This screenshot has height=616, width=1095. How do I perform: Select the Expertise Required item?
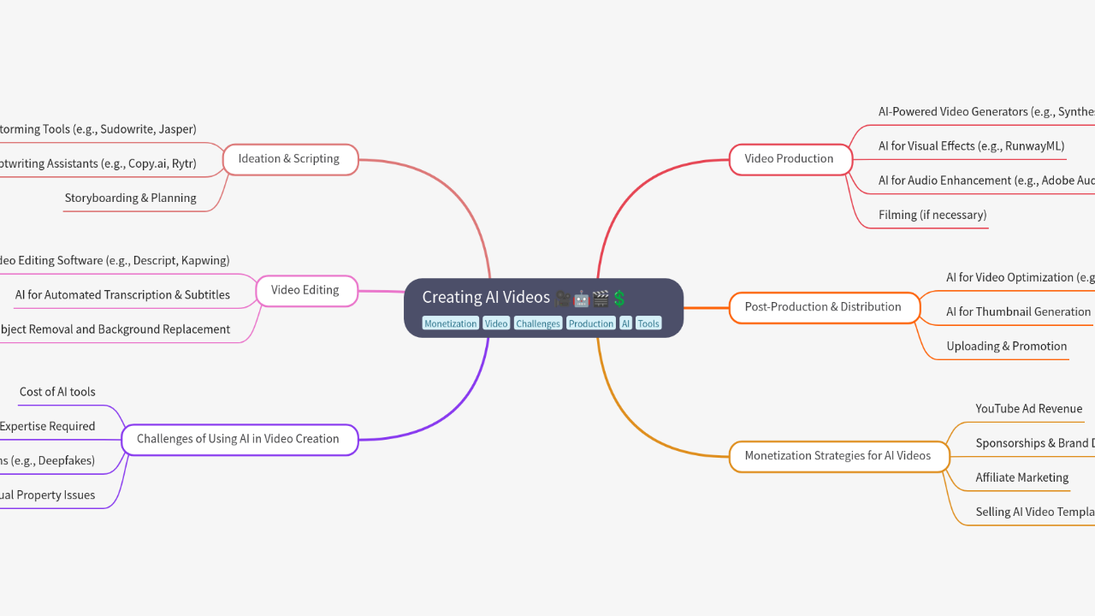click(x=48, y=426)
